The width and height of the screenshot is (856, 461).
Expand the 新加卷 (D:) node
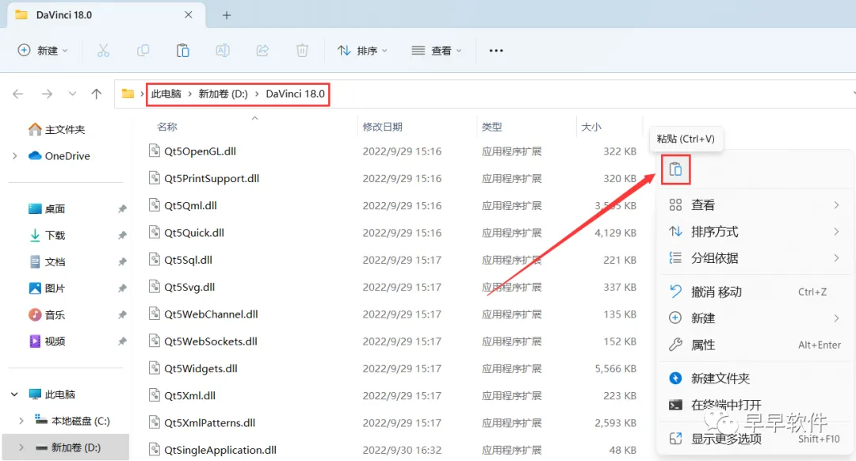tap(21, 448)
